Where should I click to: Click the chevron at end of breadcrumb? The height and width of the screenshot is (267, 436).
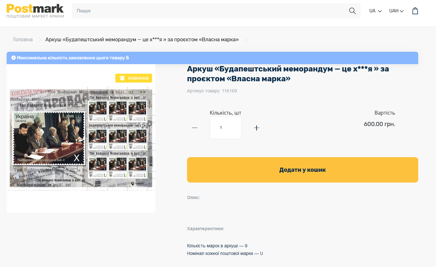(246, 40)
